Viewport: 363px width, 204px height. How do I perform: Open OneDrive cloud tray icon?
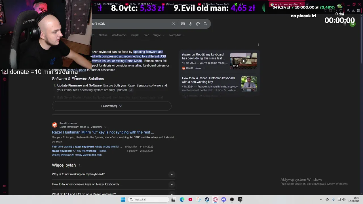click(x=327, y=199)
